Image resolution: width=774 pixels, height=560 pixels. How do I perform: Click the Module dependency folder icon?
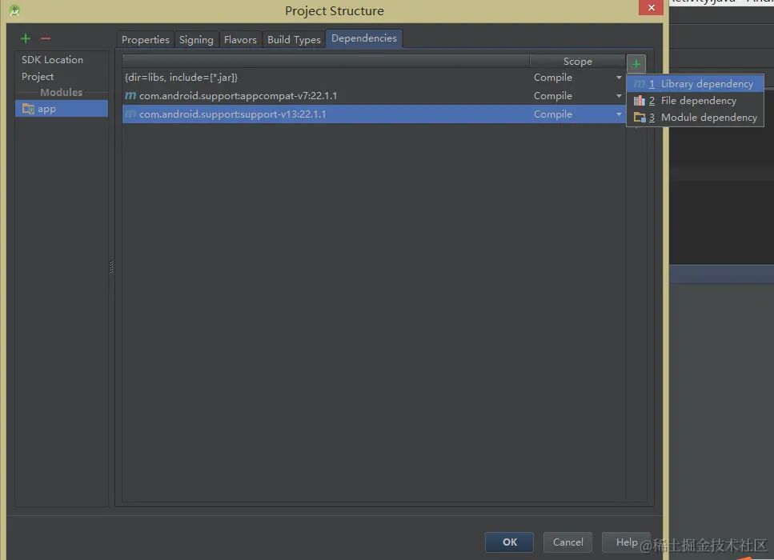click(640, 117)
